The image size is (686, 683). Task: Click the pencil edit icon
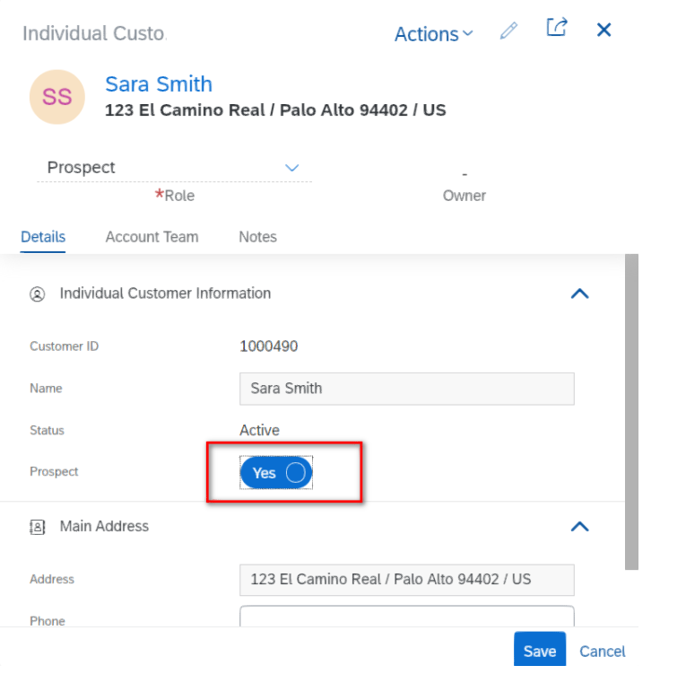click(508, 31)
